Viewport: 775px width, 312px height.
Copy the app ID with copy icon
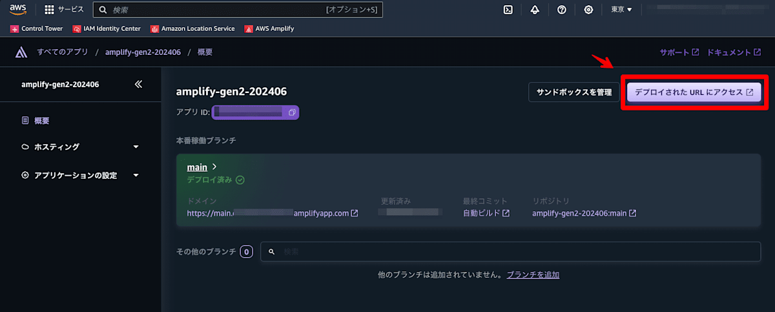click(292, 112)
